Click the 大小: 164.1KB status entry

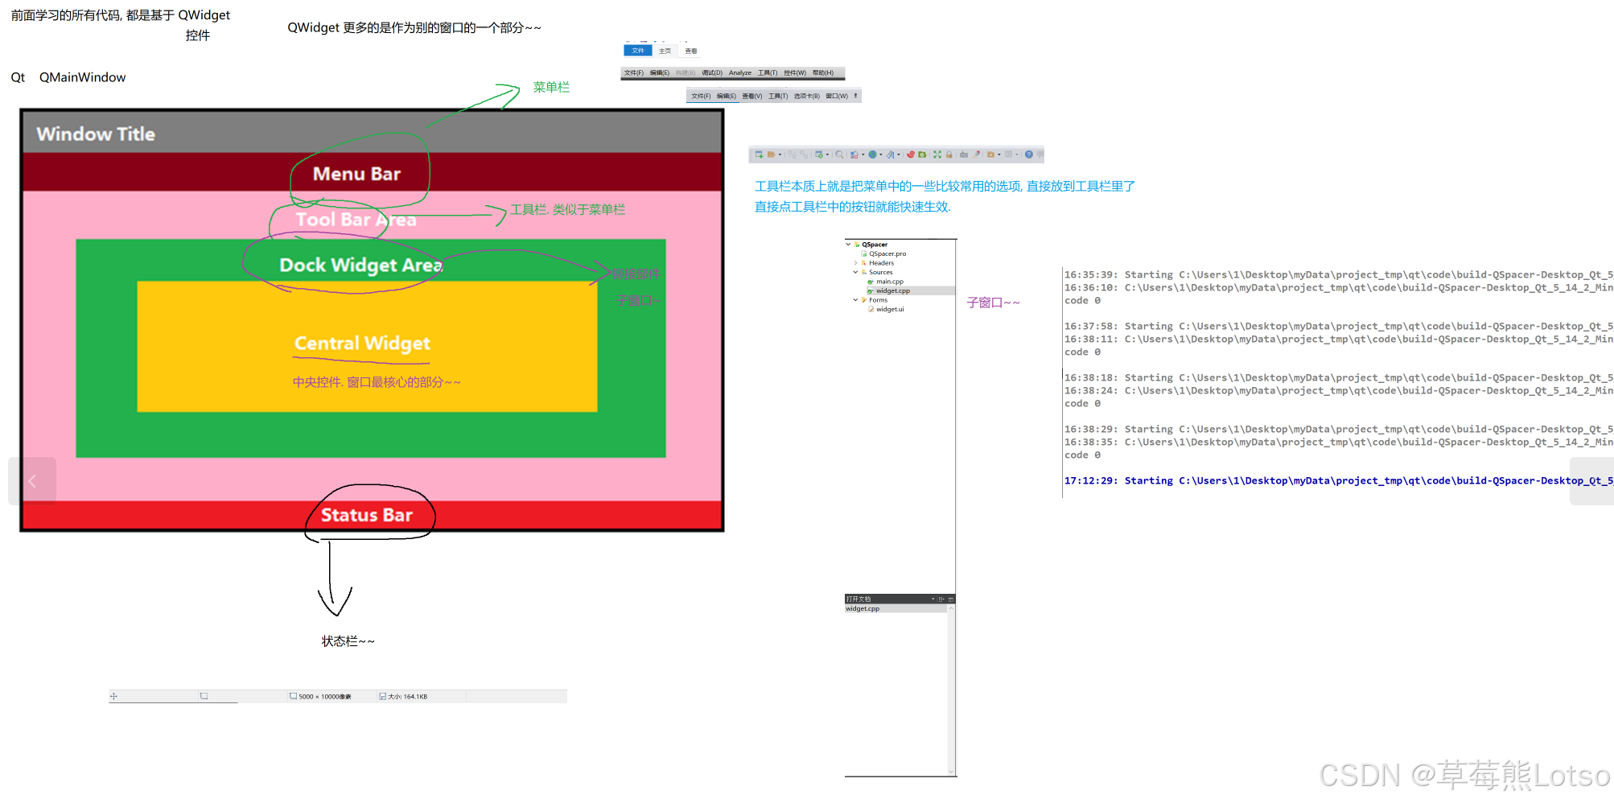tap(403, 697)
